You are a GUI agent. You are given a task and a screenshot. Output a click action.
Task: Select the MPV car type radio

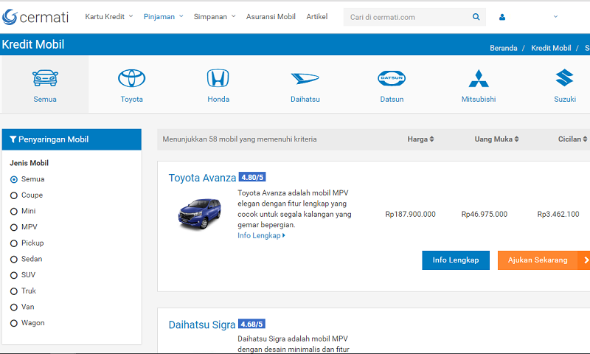pos(14,227)
